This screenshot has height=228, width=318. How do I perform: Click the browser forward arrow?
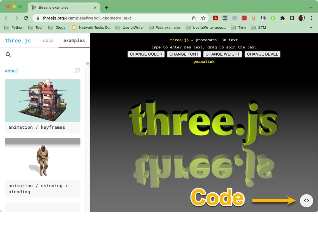pyautogui.click(x=16, y=18)
